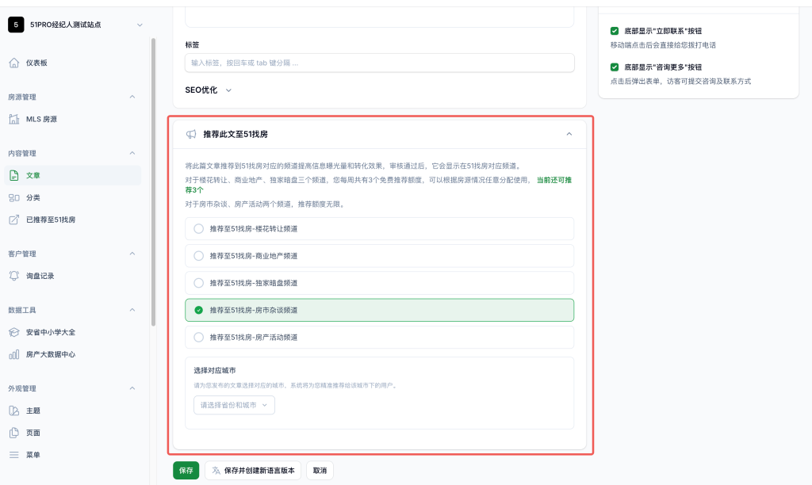Click the 文章 document icon
Image resolution: width=812 pixels, height=485 pixels.
click(14, 175)
